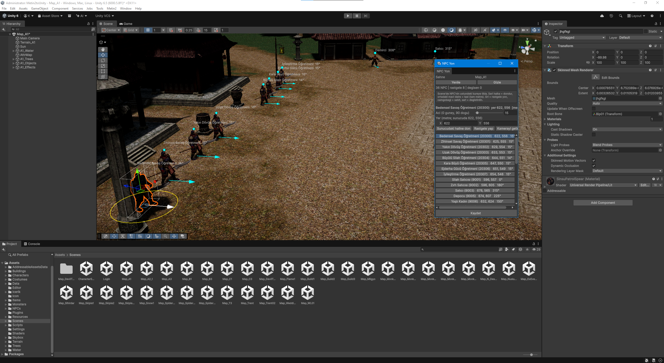Open the Tag dropdown
Screen dimensions: 664x363
tap(582, 38)
